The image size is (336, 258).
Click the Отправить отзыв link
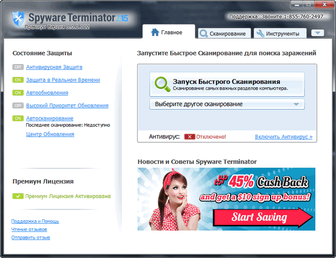(31, 237)
